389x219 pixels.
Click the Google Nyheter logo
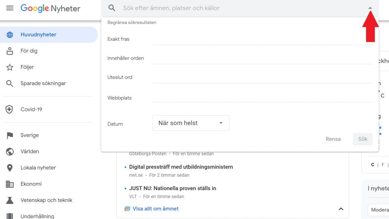tap(51, 8)
